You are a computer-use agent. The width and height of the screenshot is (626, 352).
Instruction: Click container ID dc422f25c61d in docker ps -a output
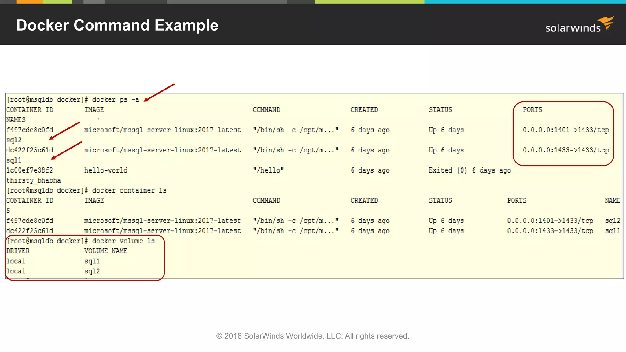[x=30, y=150]
